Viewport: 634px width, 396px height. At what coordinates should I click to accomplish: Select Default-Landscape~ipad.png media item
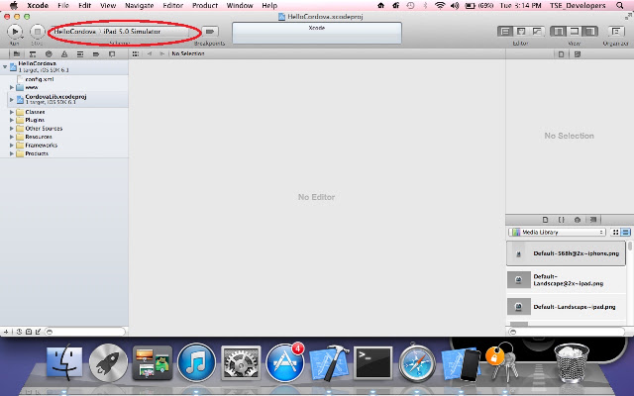click(566, 307)
